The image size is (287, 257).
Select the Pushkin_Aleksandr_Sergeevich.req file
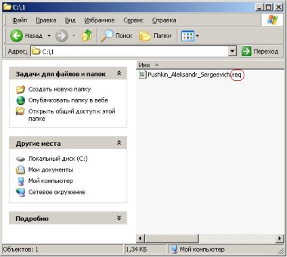click(191, 75)
